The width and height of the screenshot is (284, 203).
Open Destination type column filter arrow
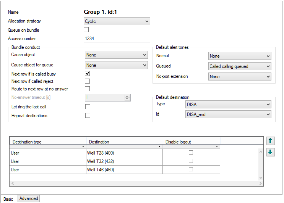click(x=83, y=147)
